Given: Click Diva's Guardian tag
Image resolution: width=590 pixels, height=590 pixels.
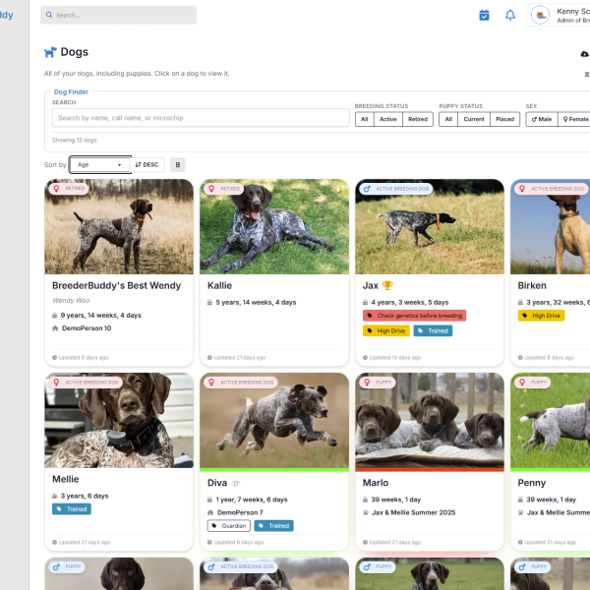Looking at the screenshot, I should tap(229, 526).
